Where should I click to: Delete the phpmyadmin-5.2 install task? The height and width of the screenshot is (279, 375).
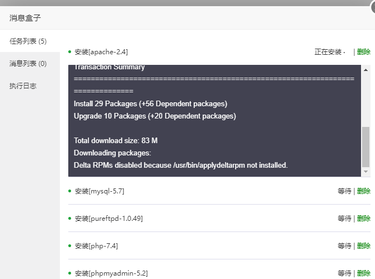click(363, 273)
